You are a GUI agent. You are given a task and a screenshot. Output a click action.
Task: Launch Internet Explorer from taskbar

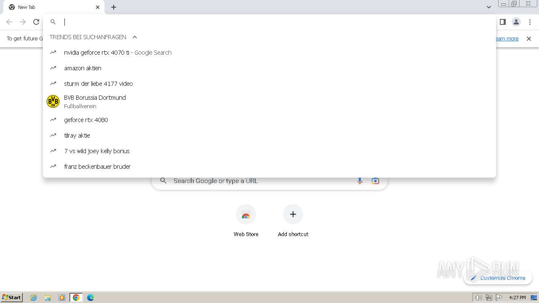[x=34, y=298]
